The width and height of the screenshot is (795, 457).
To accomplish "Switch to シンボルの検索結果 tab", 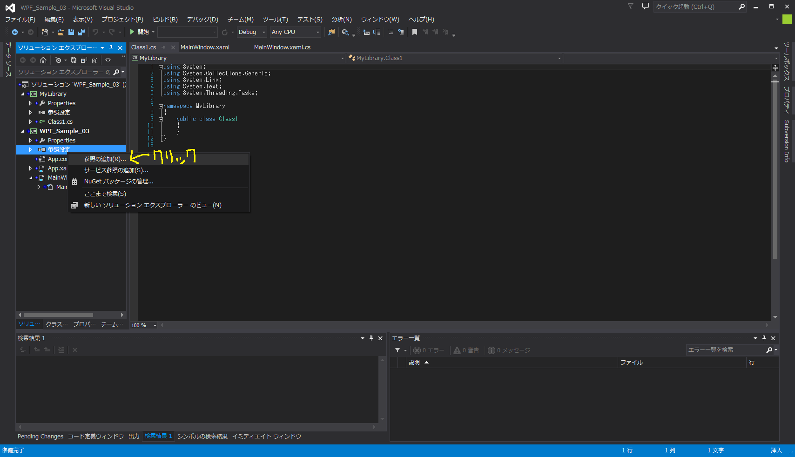I will (x=202, y=437).
